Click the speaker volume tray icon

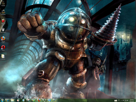127,100
